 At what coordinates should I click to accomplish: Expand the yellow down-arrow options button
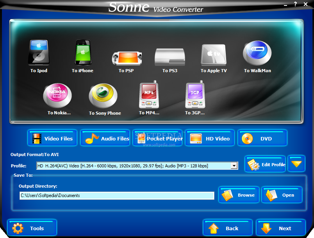tap(296, 164)
